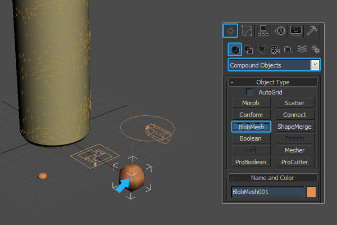
Task: Open the orange object color swatch
Action: tap(311, 192)
